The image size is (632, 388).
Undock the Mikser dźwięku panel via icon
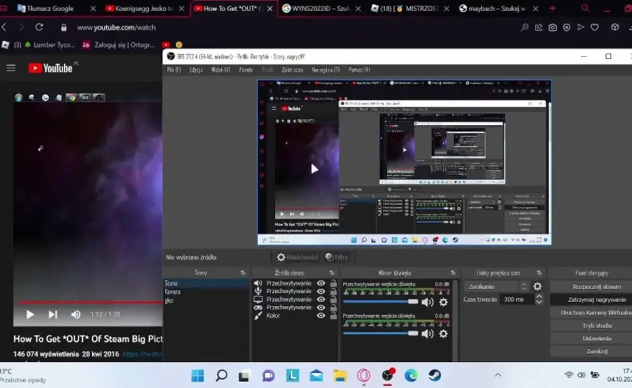[x=452, y=273]
